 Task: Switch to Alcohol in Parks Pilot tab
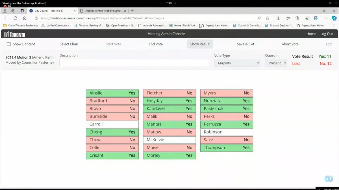pos(103,11)
